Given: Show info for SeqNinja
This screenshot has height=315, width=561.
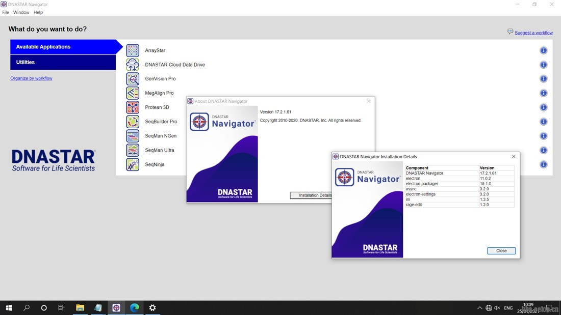Looking at the screenshot, I should [543, 164].
